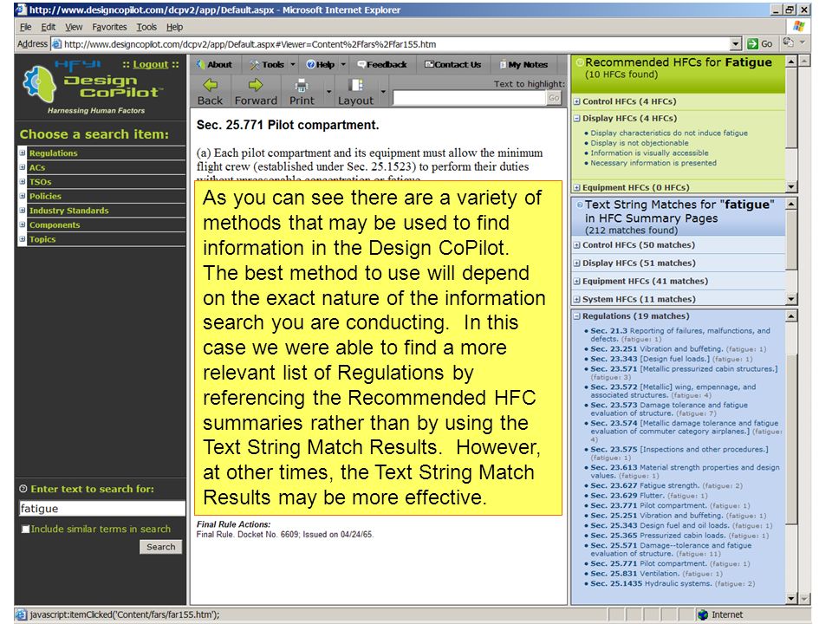Open Necessary information is presented HFC

pyautogui.click(x=653, y=163)
